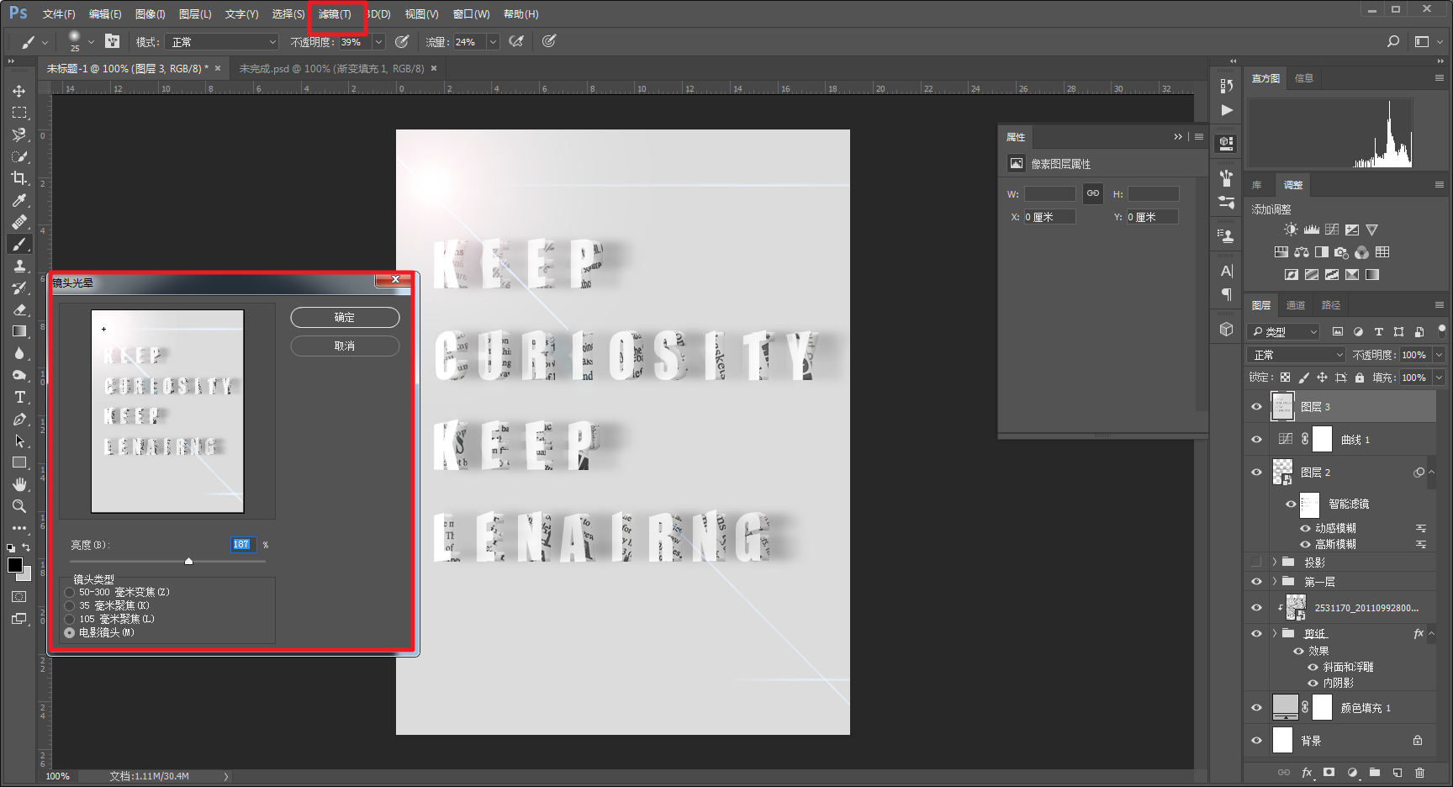Open the brush 不透明度 dropdown arrow
This screenshot has width=1453, height=787.
coord(378,41)
